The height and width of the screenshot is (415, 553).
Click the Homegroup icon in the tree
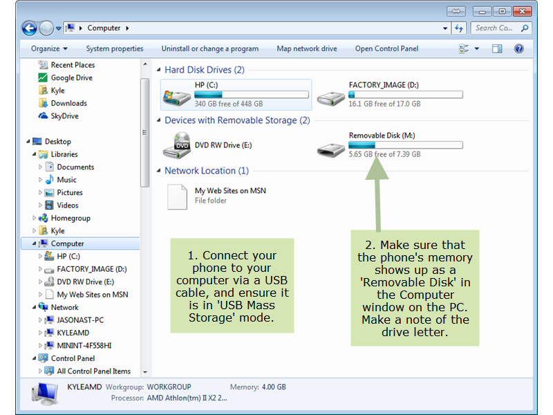click(43, 218)
